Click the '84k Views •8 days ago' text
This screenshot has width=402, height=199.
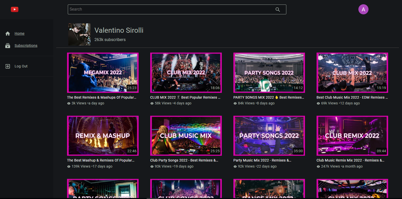click(256, 103)
